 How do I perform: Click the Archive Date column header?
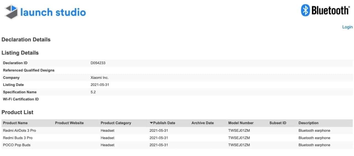tap(202, 123)
